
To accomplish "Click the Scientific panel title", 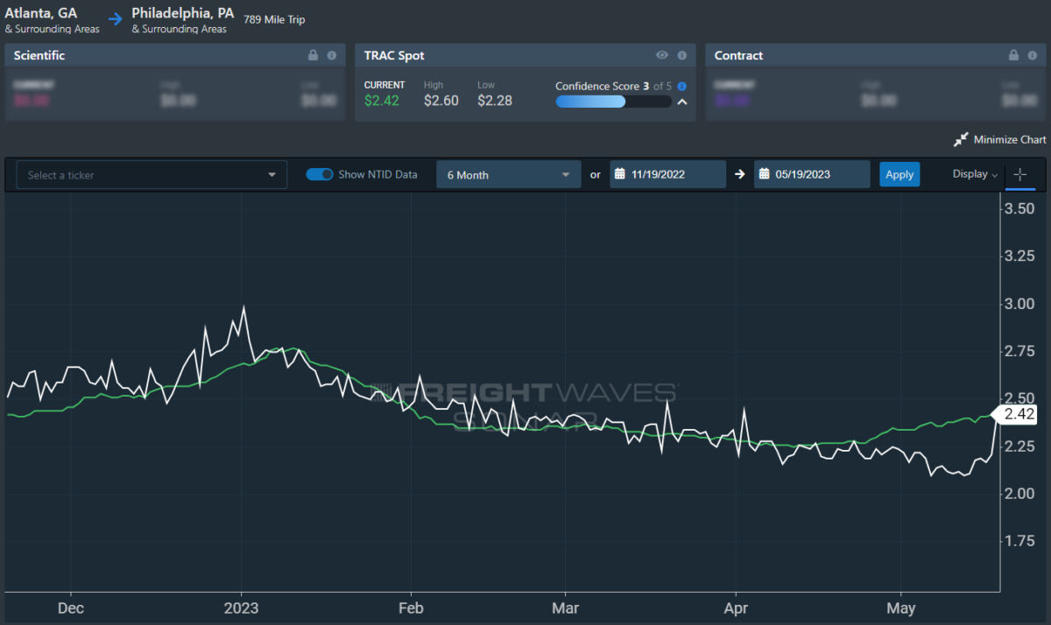I will [x=39, y=55].
